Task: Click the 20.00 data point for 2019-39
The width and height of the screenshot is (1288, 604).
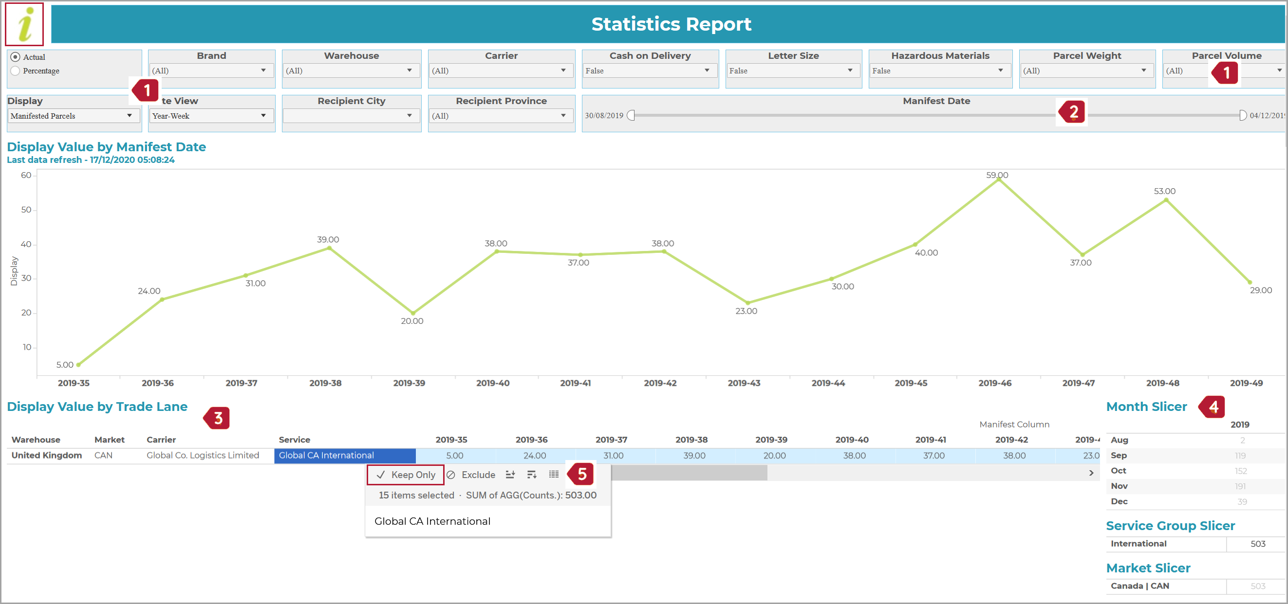Action: [413, 313]
